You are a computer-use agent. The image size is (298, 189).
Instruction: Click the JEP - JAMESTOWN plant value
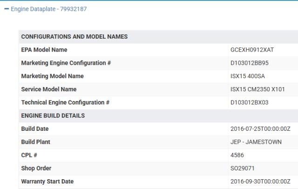click(x=256, y=142)
